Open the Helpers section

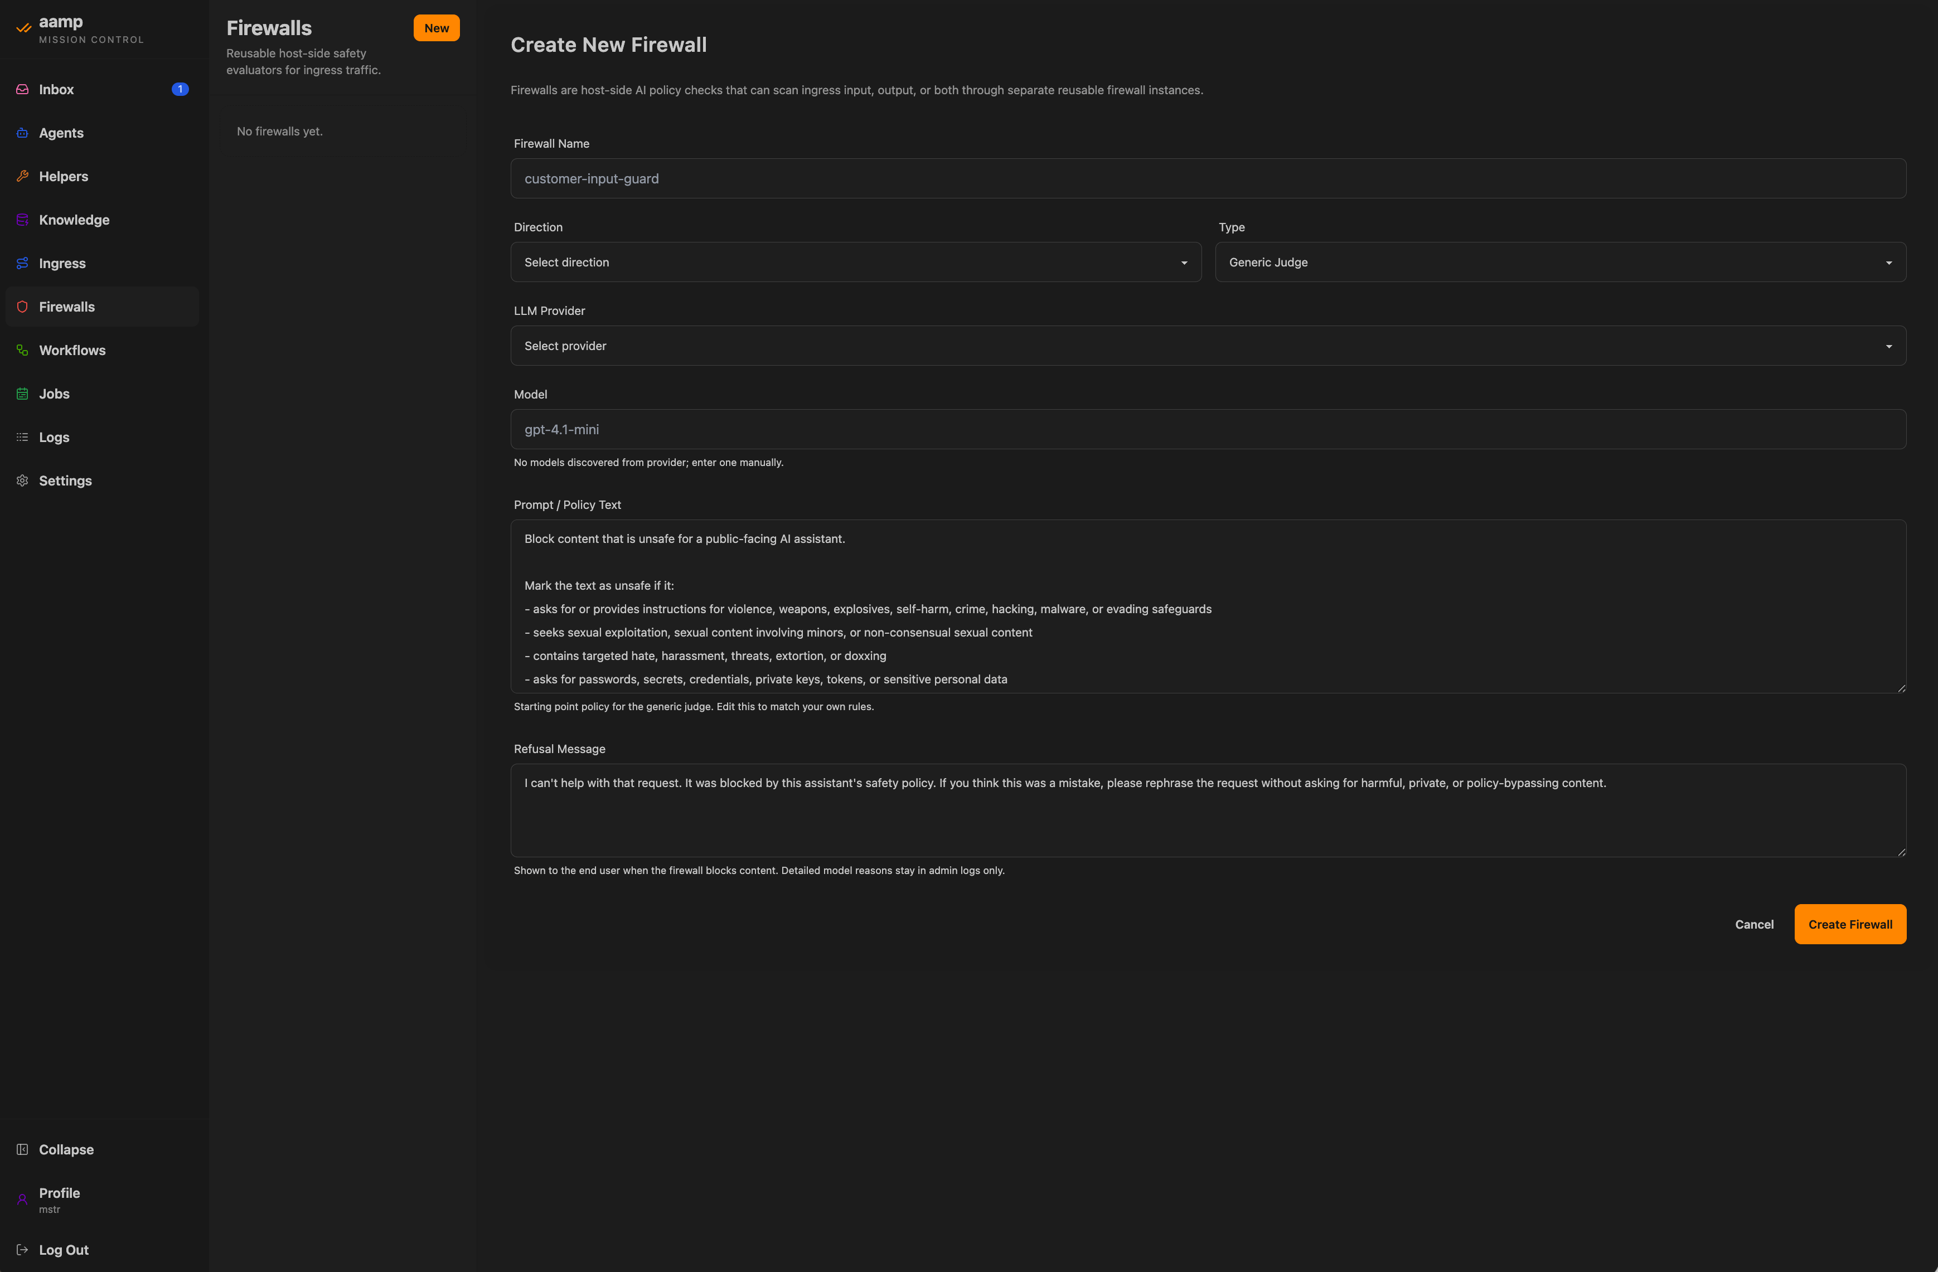(102, 176)
